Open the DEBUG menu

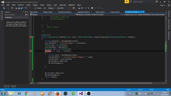35,5
